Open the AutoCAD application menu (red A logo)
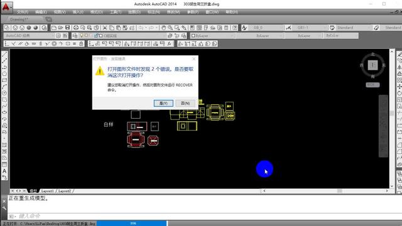This screenshot has width=402, height=226. pyautogui.click(x=6, y=7)
